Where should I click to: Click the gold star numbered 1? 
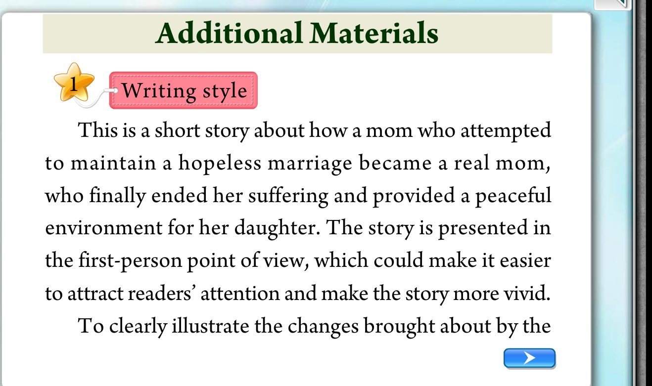(74, 83)
